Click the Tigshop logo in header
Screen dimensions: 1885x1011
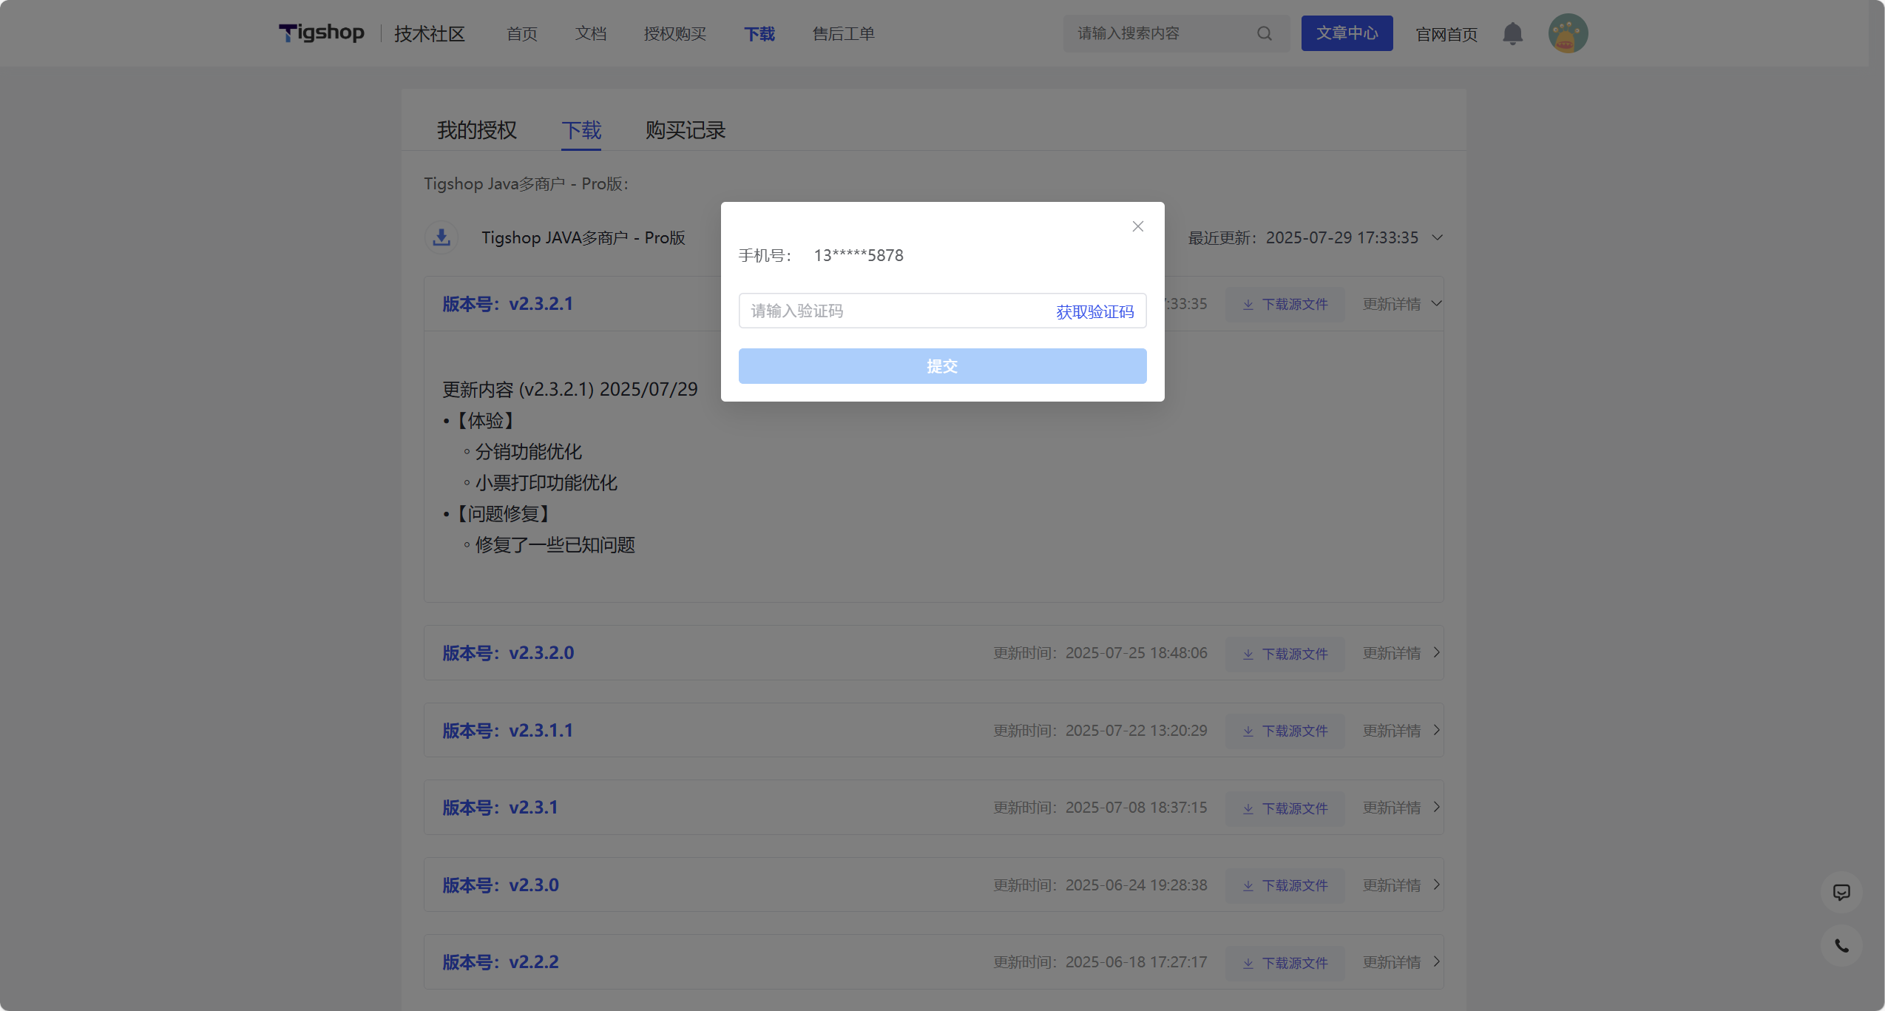tap(321, 33)
